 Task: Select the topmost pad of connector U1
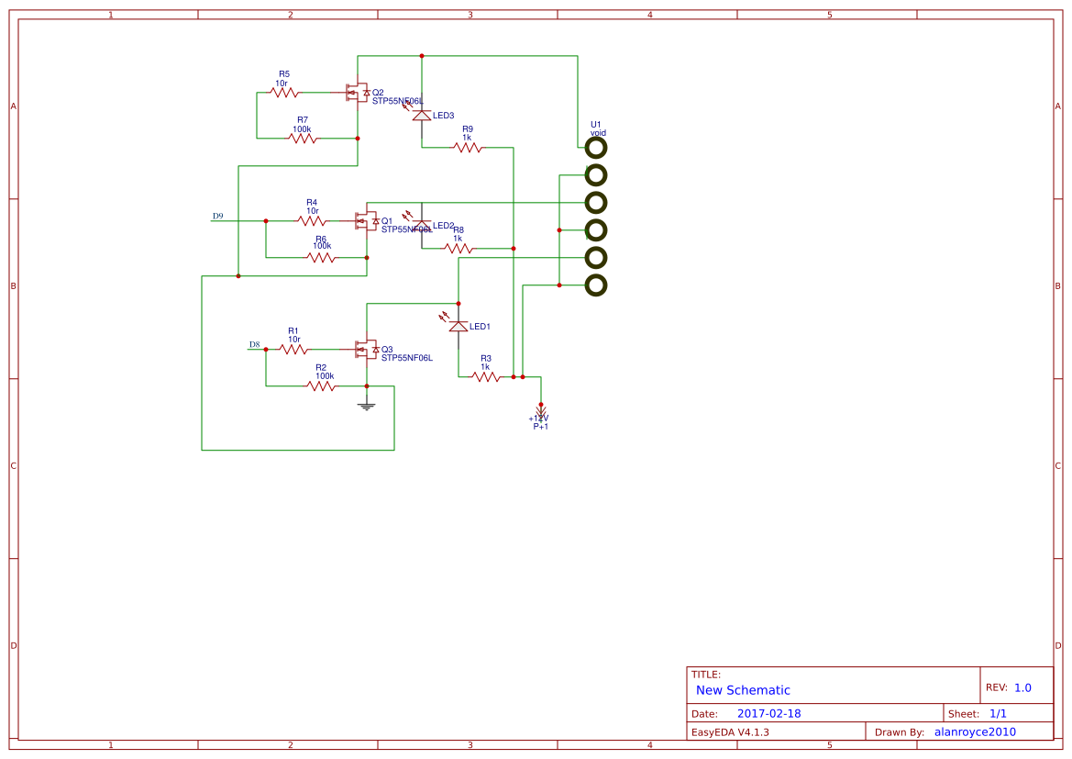point(596,147)
